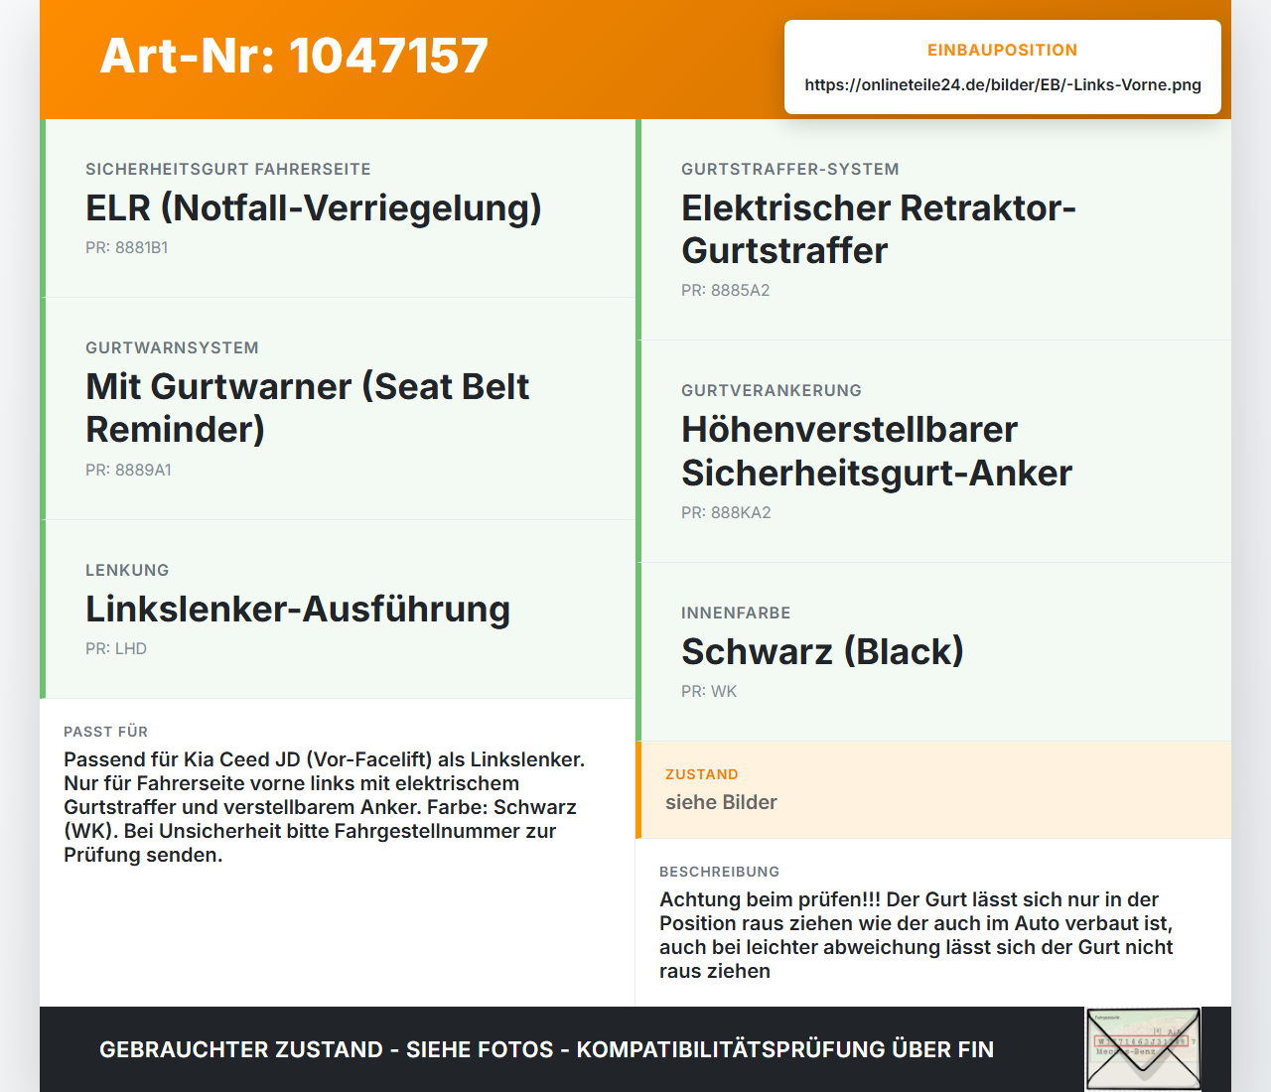1271x1092 pixels.
Task: Open the Links-Vorne.png image URL
Action: pos(1003,84)
